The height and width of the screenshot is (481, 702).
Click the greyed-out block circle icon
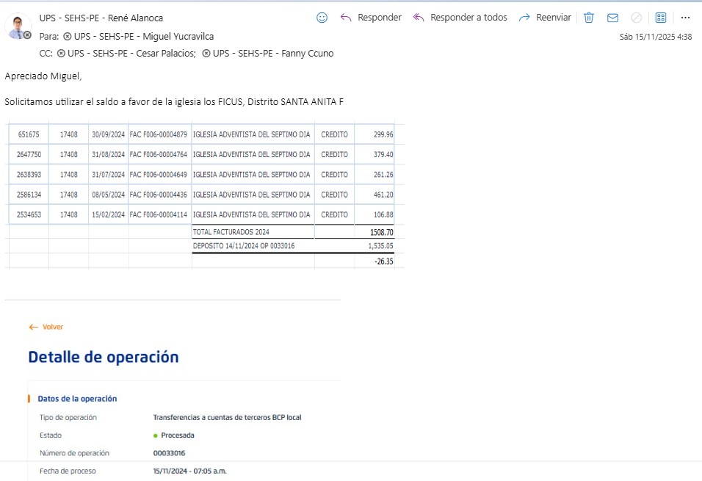pyautogui.click(x=637, y=18)
